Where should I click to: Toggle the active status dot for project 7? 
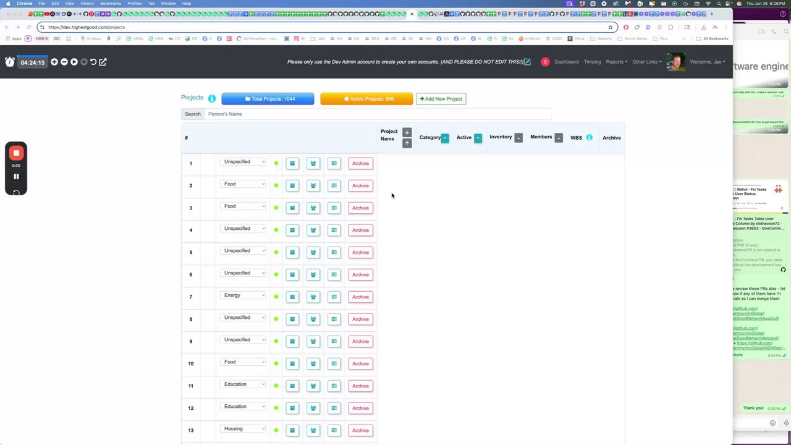tap(276, 297)
